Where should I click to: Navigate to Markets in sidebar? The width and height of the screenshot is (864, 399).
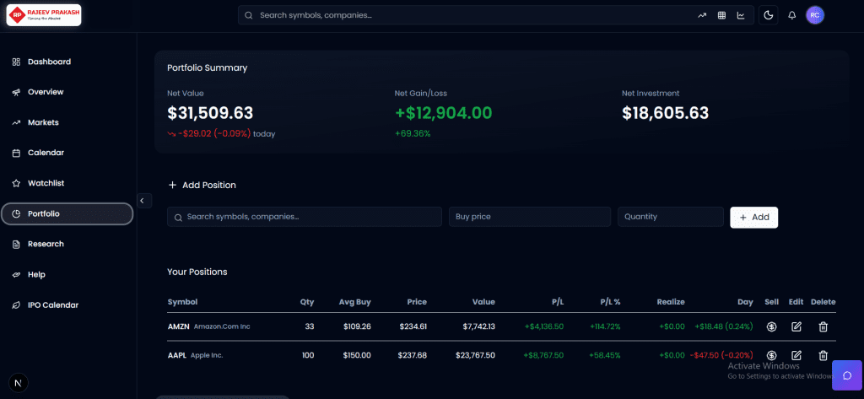43,122
